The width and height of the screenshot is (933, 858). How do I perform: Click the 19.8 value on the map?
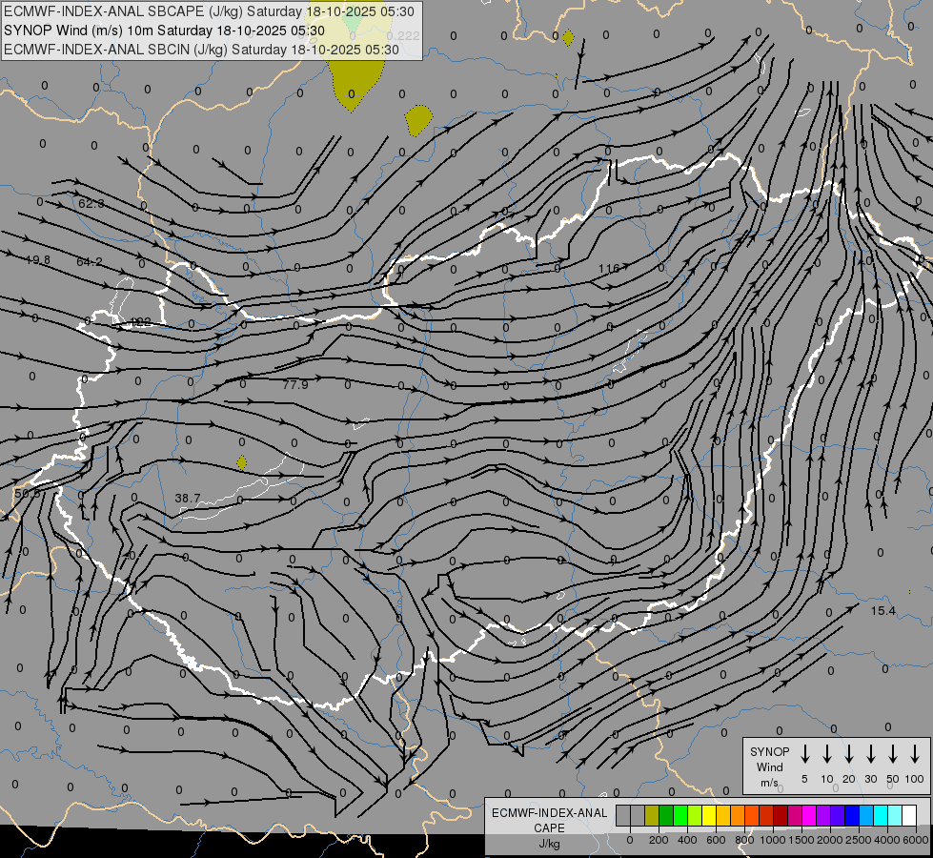tap(38, 259)
